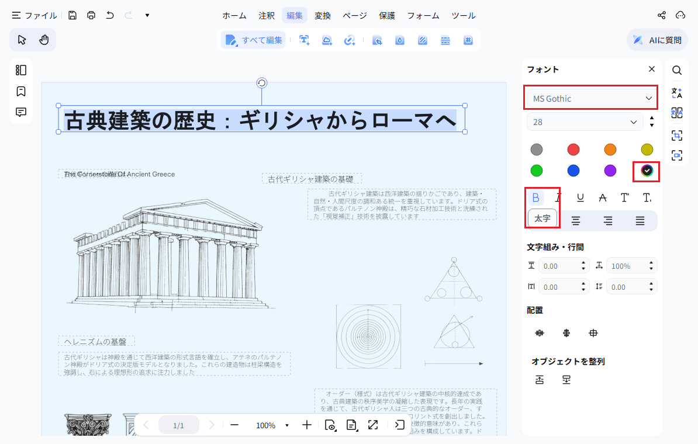Image resolution: width=698 pixels, height=444 pixels.
Task: Switch to the 保護 tab
Action: click(x=386, y=16)
